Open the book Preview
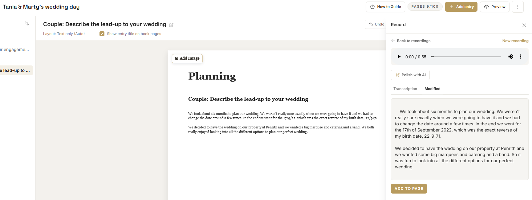This screenshot has width=532, height=200. [x=495, y=7]
